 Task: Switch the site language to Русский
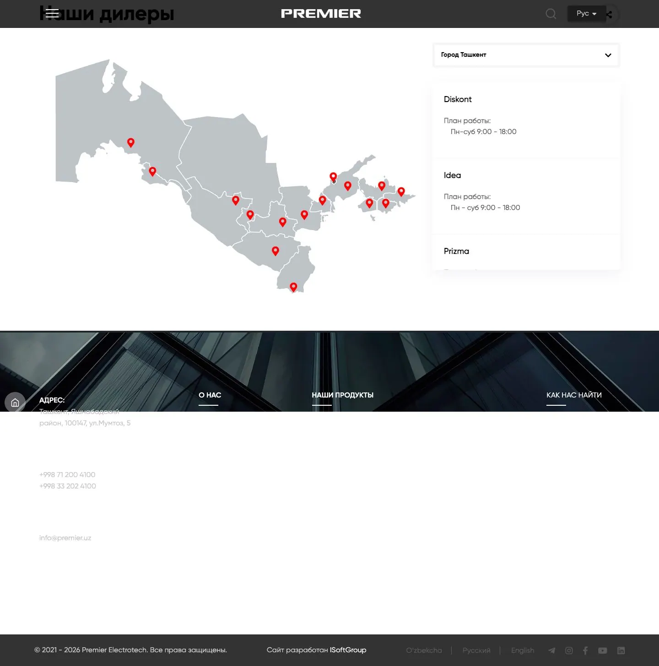[476, 650]
